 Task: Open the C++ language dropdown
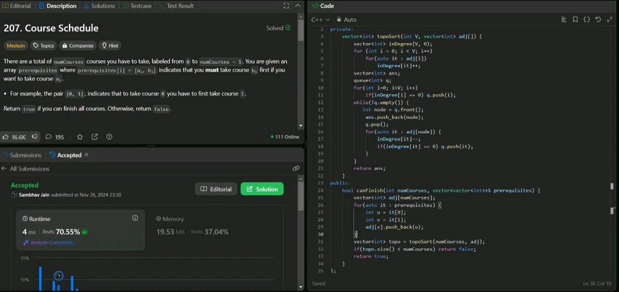(320, 20)
